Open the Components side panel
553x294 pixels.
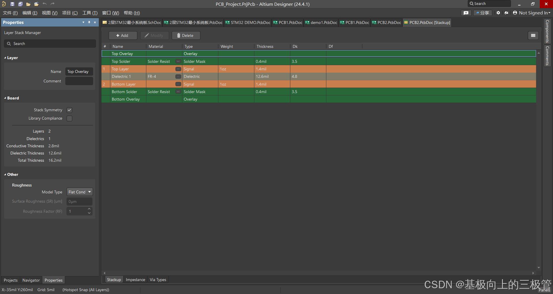click(x=547, y=31)
